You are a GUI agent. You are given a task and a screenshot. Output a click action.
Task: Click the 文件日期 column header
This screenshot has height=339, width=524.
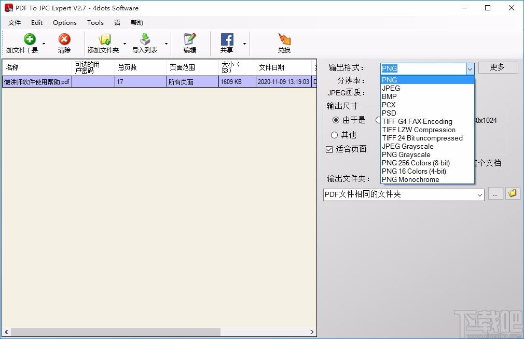tap(284, 67)
